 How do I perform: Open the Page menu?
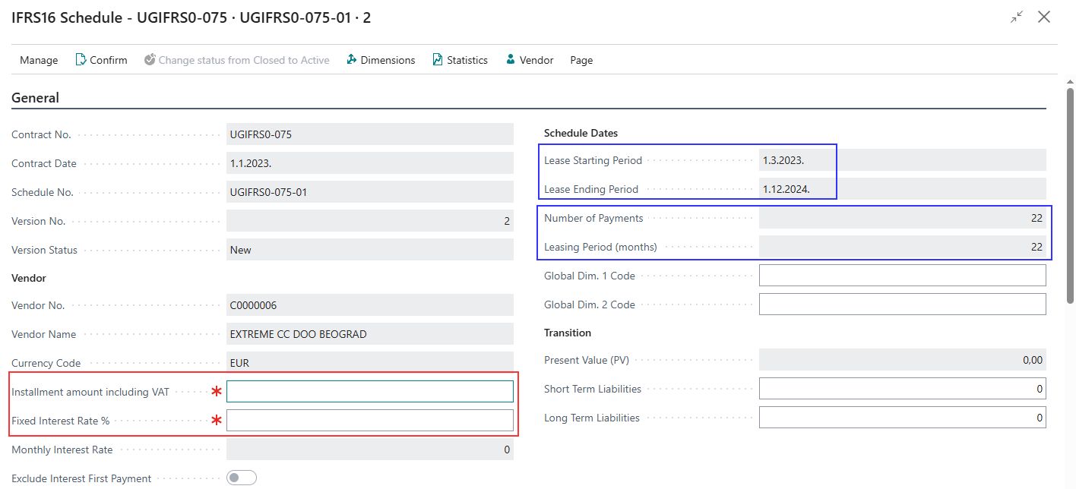click(x=581, y=60)
